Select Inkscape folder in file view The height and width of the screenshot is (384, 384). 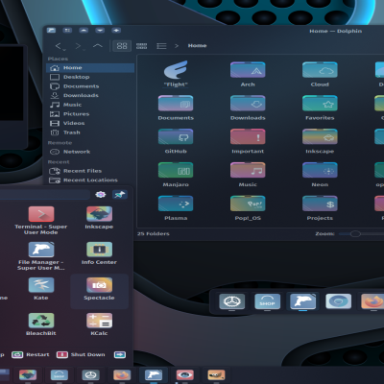point(320,141)
